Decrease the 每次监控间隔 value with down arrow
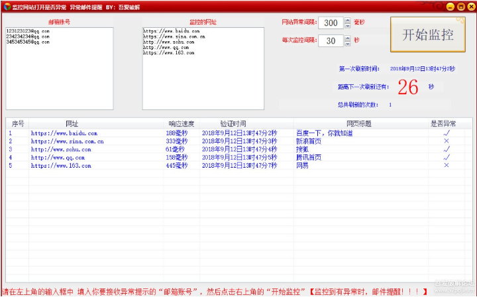 [347, 44]
